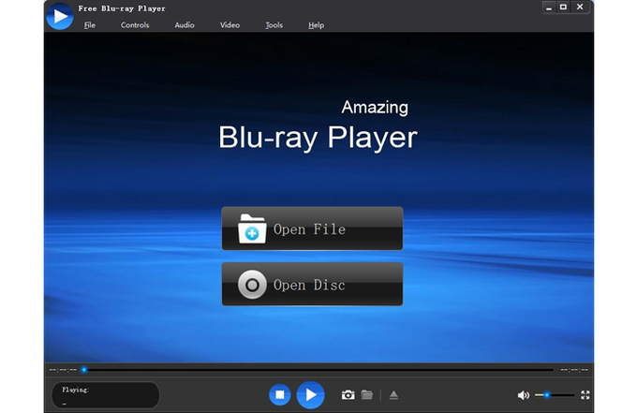This screenshot has width=637, height=413.
Task: Expand the Audio menu
Action: [x=185, y=25]
